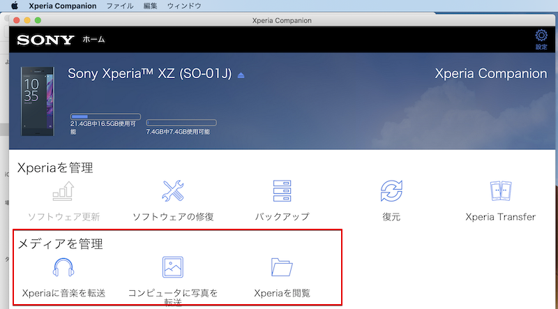Click the Sony Xperia XZ device name
The width and height of the screenshot is (558, 309).
[x=150, y=74]
